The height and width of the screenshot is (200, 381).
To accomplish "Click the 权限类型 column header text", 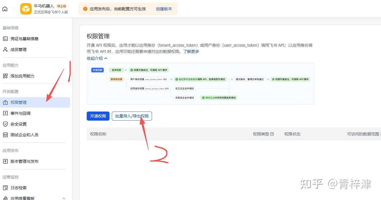I will 261,134.
